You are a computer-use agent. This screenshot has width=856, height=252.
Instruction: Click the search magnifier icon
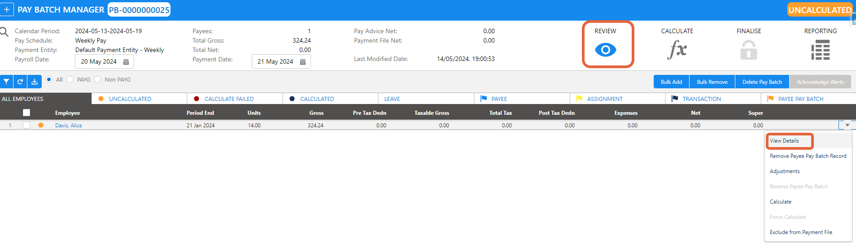[4, 32]
